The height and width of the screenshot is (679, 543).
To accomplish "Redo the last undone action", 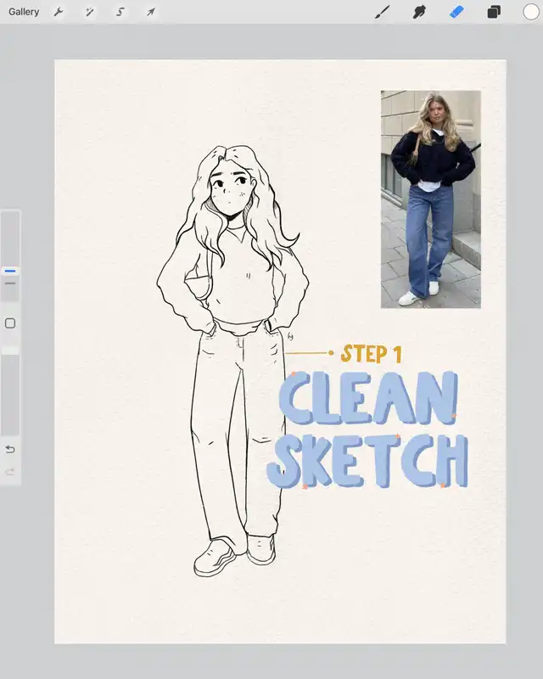I will pos(10,472).
